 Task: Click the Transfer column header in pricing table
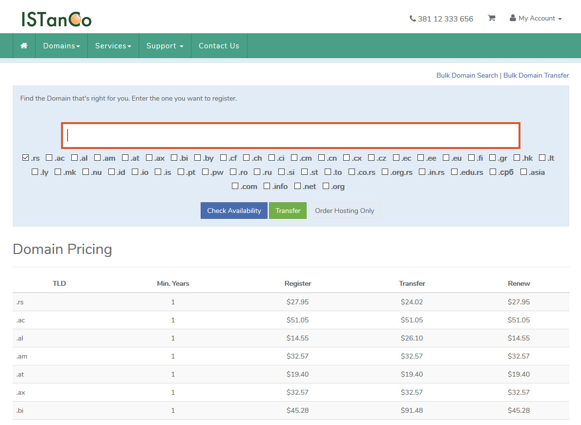412,283
